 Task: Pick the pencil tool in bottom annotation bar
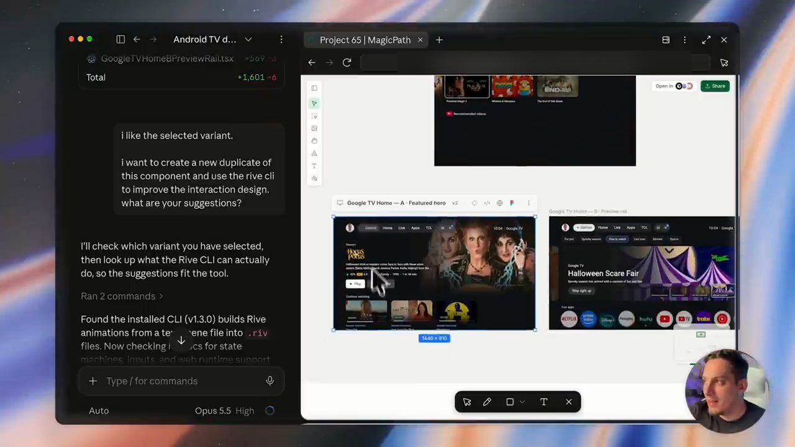click(x=487, y=402)
